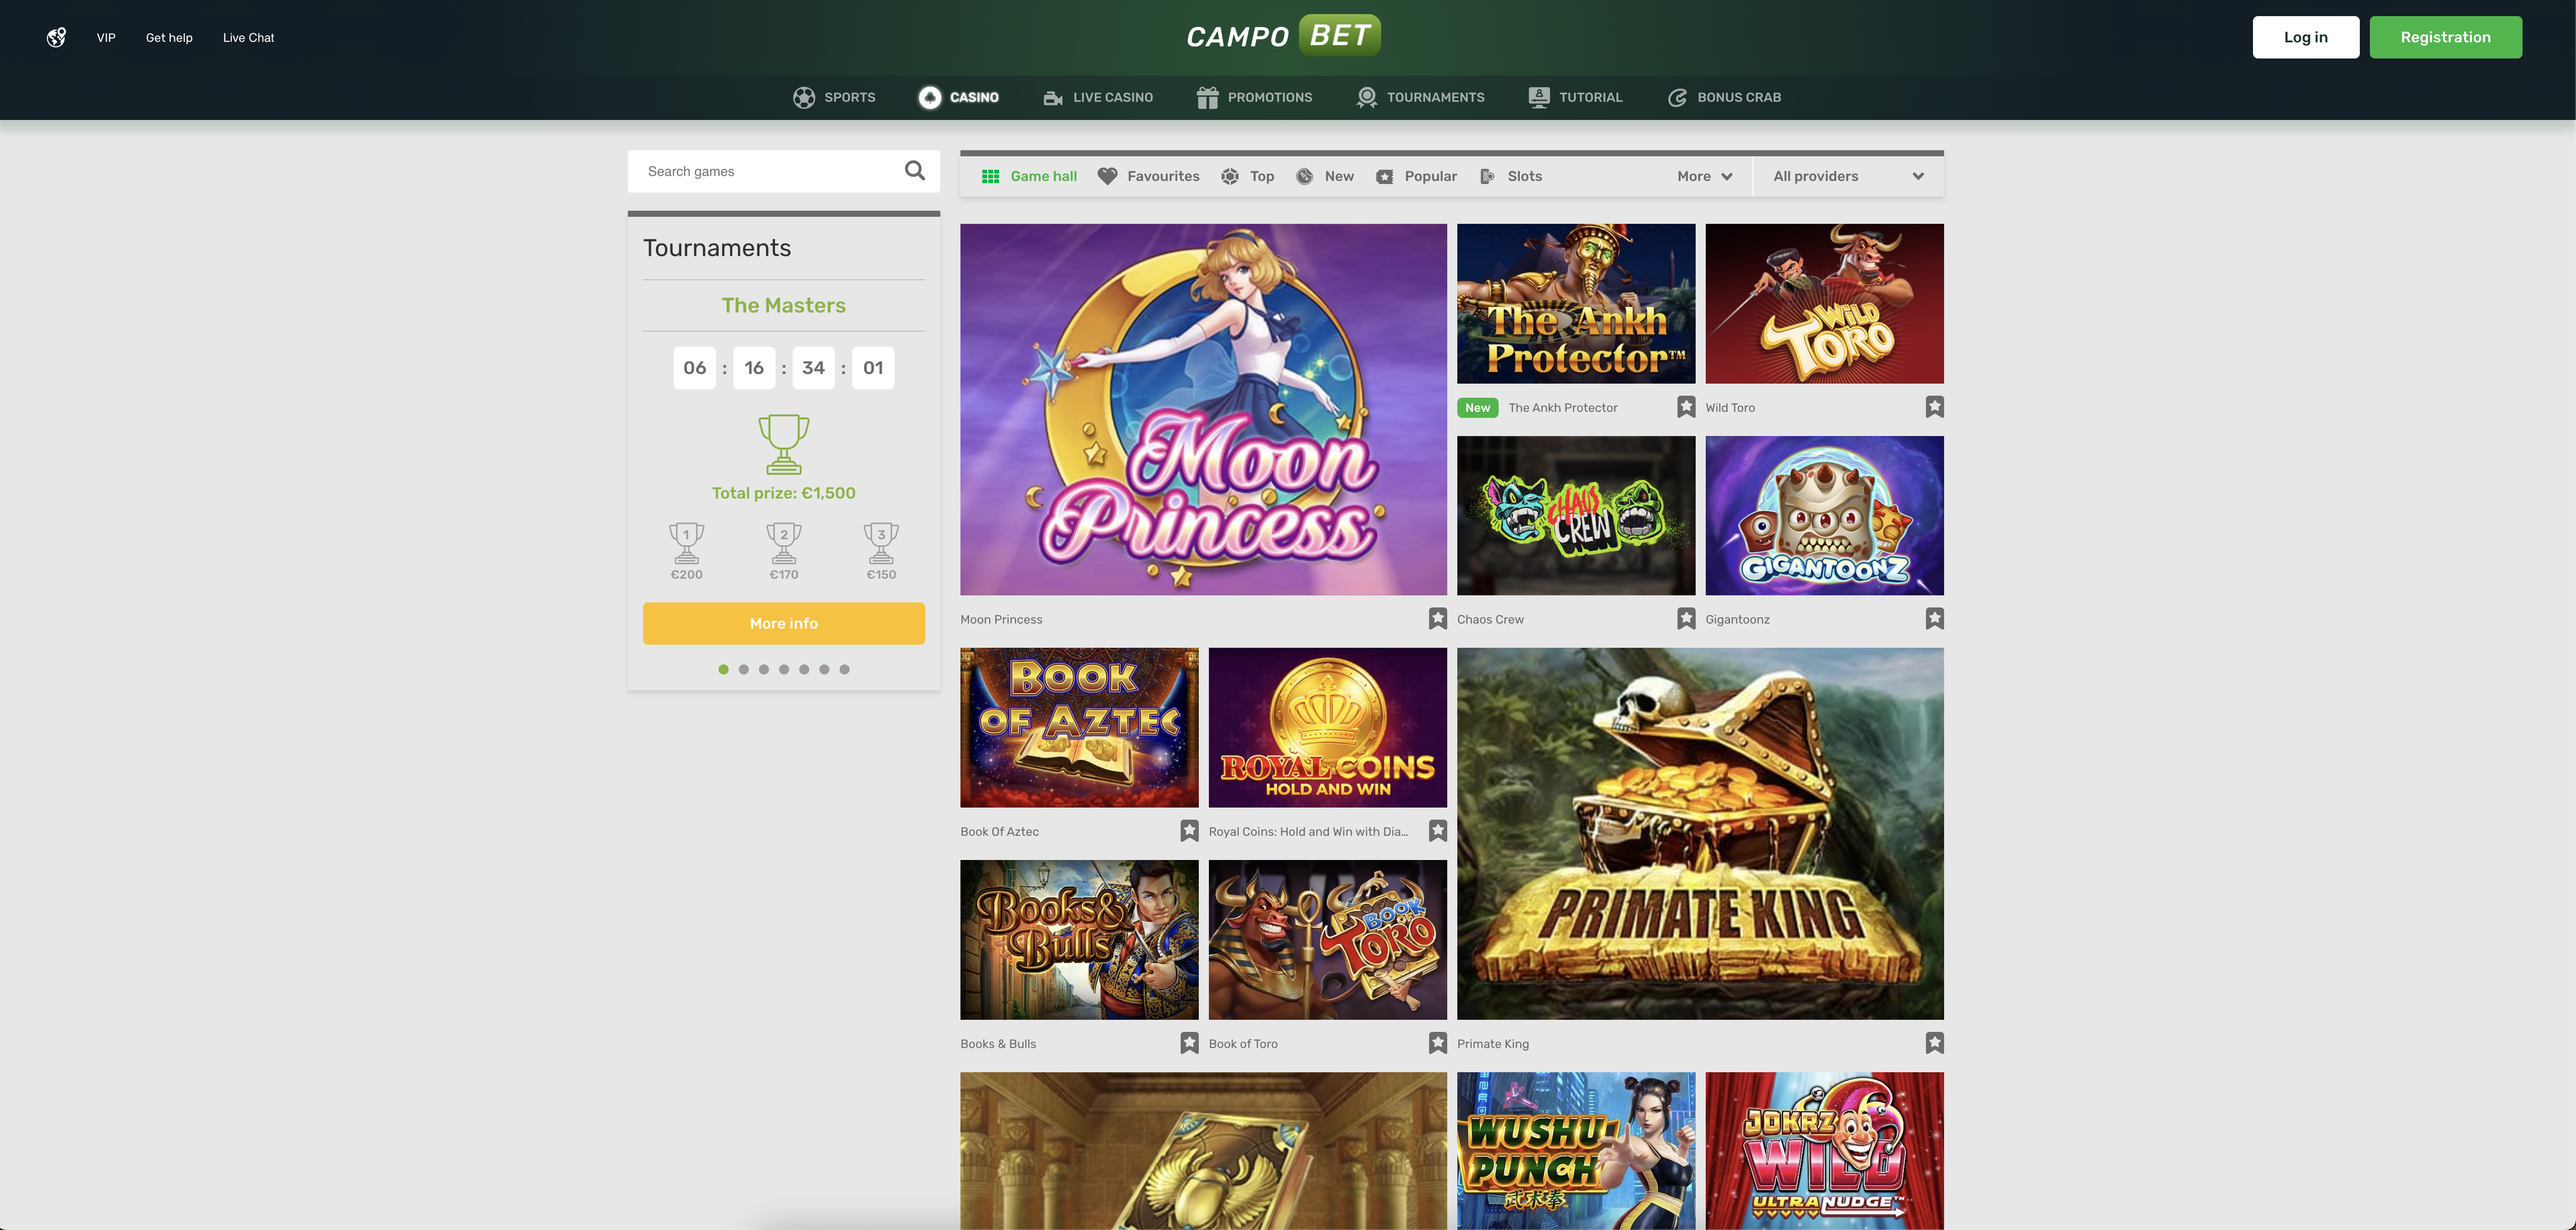This screenshot has width=2576, height=1230.
Task: Bookmark Moon Princess as favourite
Action: coord(1437,619)
